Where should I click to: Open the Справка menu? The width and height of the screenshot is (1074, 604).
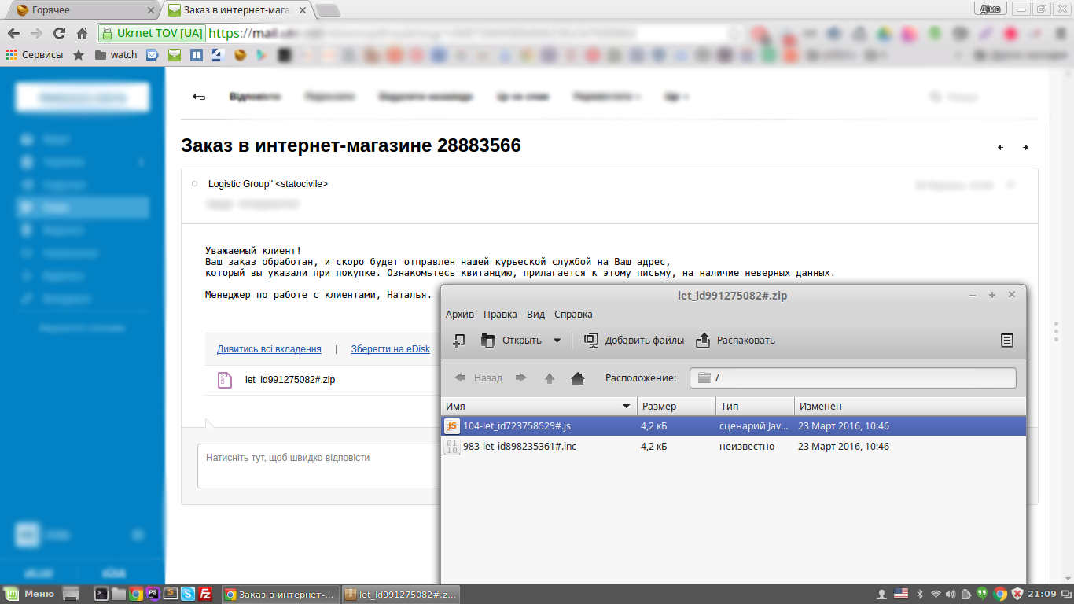click(x=573, y=315)
